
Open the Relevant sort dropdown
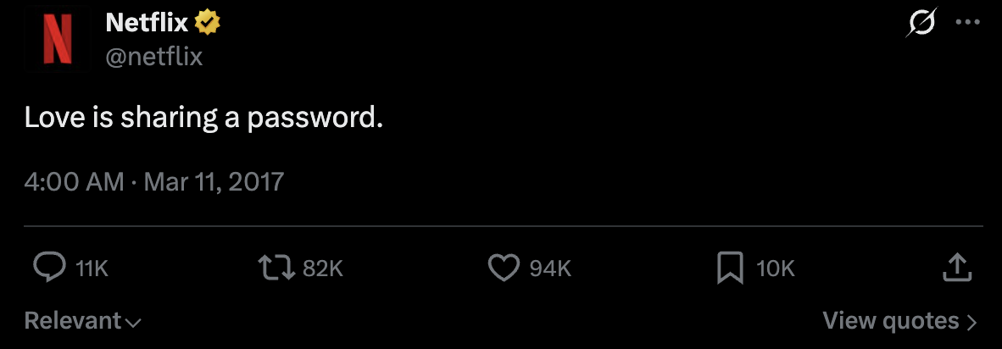[x=82, y=320]
